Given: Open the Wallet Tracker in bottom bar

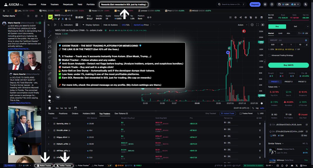Looking at the screenshot, I should tap(44, 165).
